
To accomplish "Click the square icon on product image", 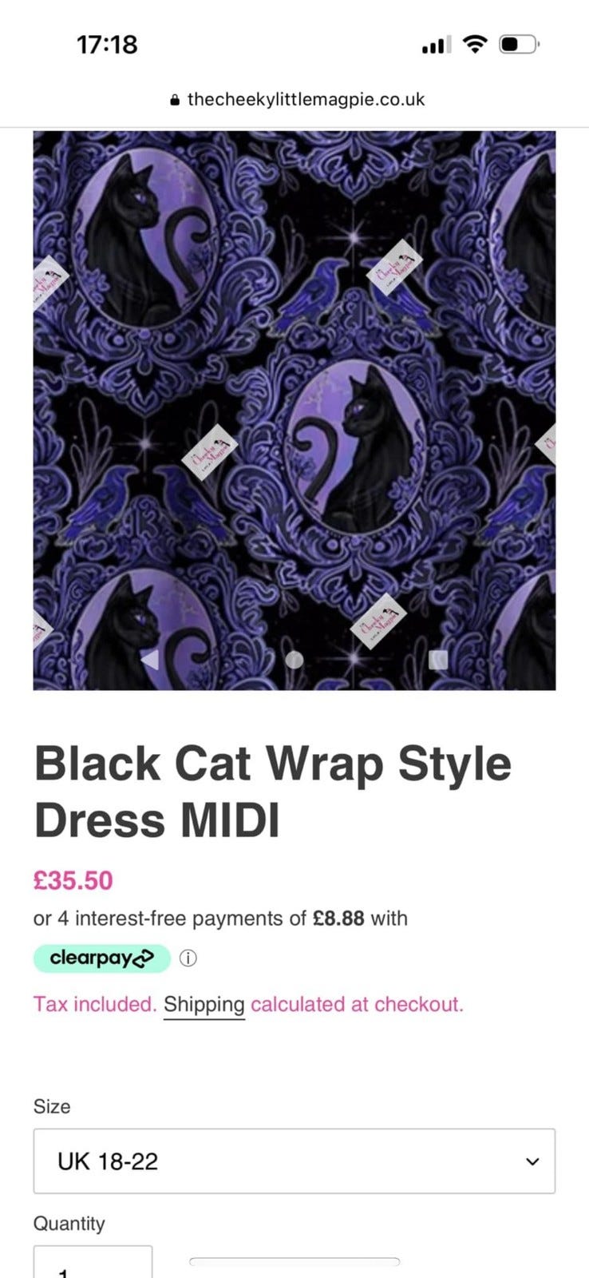I will pyautogui.click(x=438, y=659).
